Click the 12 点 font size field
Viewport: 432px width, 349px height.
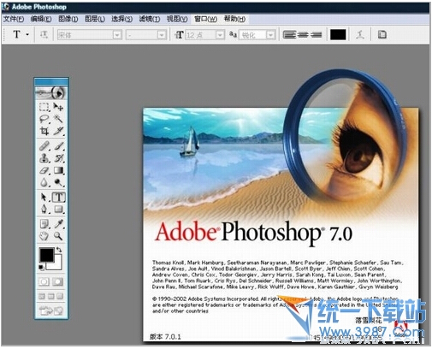point(200,35)
